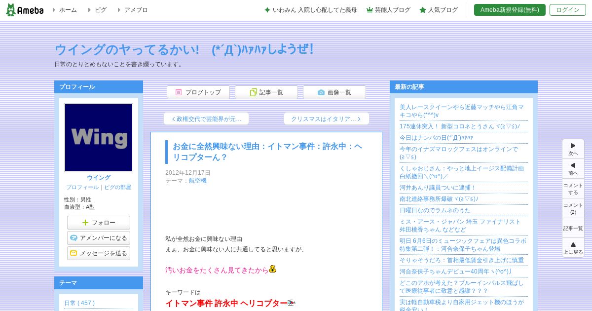This screenshot has height=311, width=592.
Task: Click the Ameba logo
Action: pyautogui.click(x=25, y=10)
